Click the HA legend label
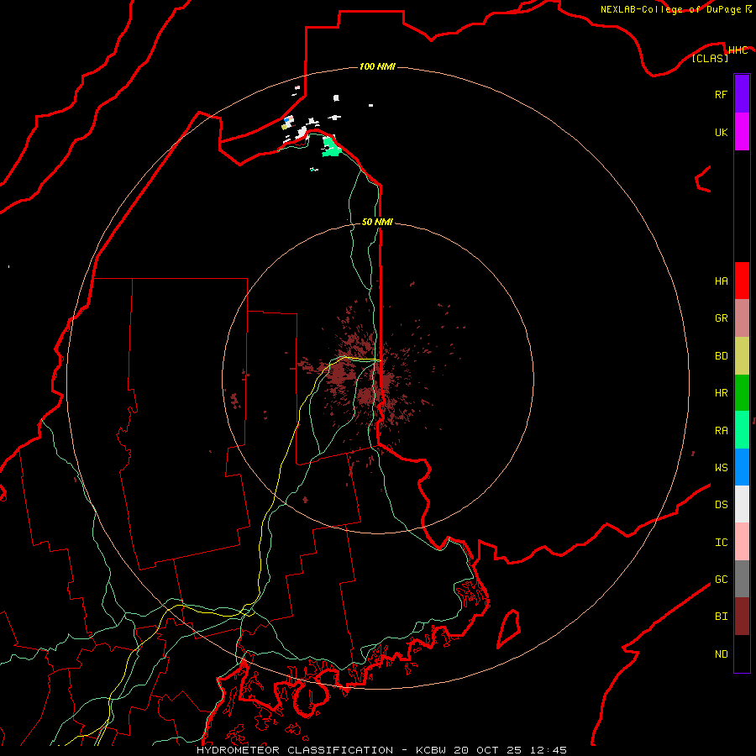The height and width of the screenshot is (756, 756). pyautogui.click(x=721, y=281)
